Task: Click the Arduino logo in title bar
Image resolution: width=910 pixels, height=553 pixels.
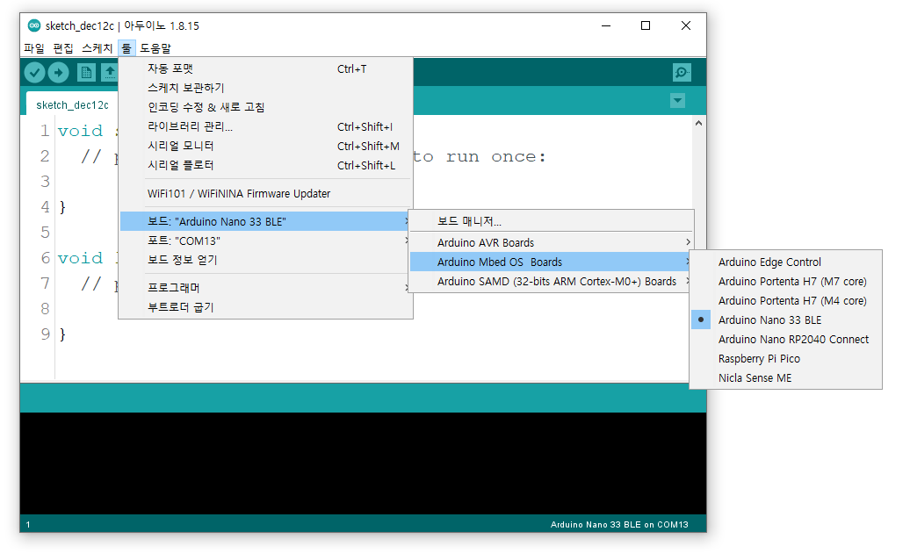Action: 34,25
